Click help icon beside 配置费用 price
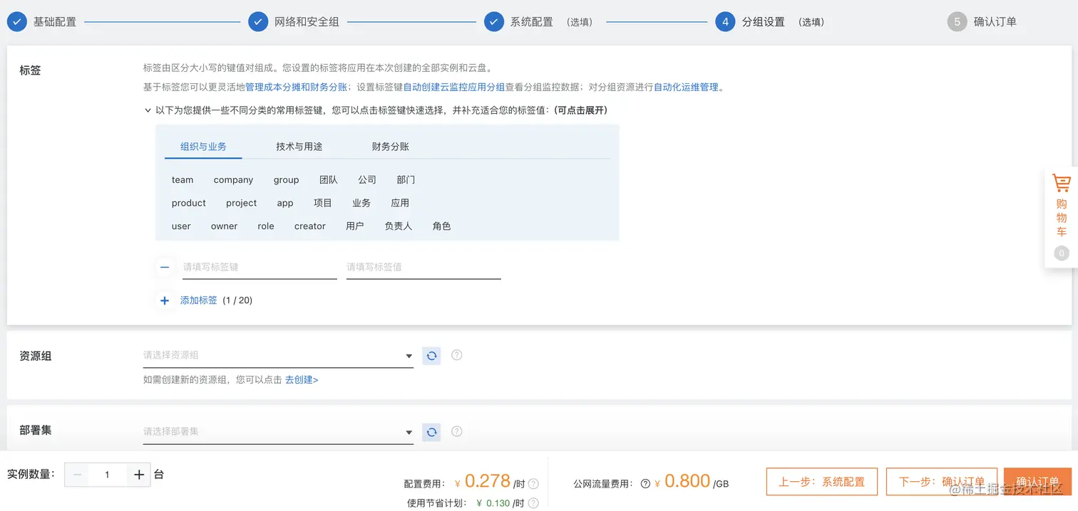This screenshot has width=1078, height=511. [528, 483]
